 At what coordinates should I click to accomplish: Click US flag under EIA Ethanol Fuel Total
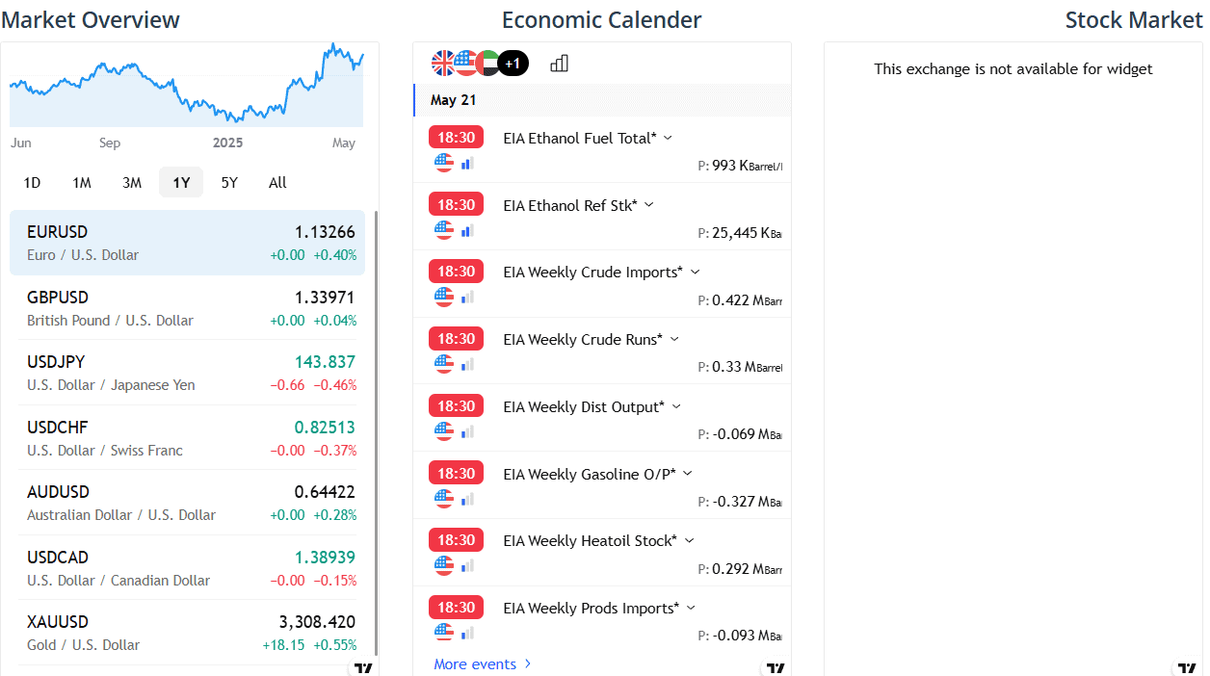[443, 163]
